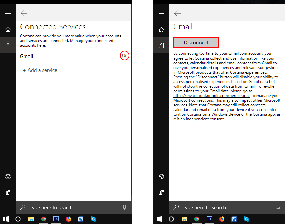Go to Home in left Cortana panel

[8, 29]
